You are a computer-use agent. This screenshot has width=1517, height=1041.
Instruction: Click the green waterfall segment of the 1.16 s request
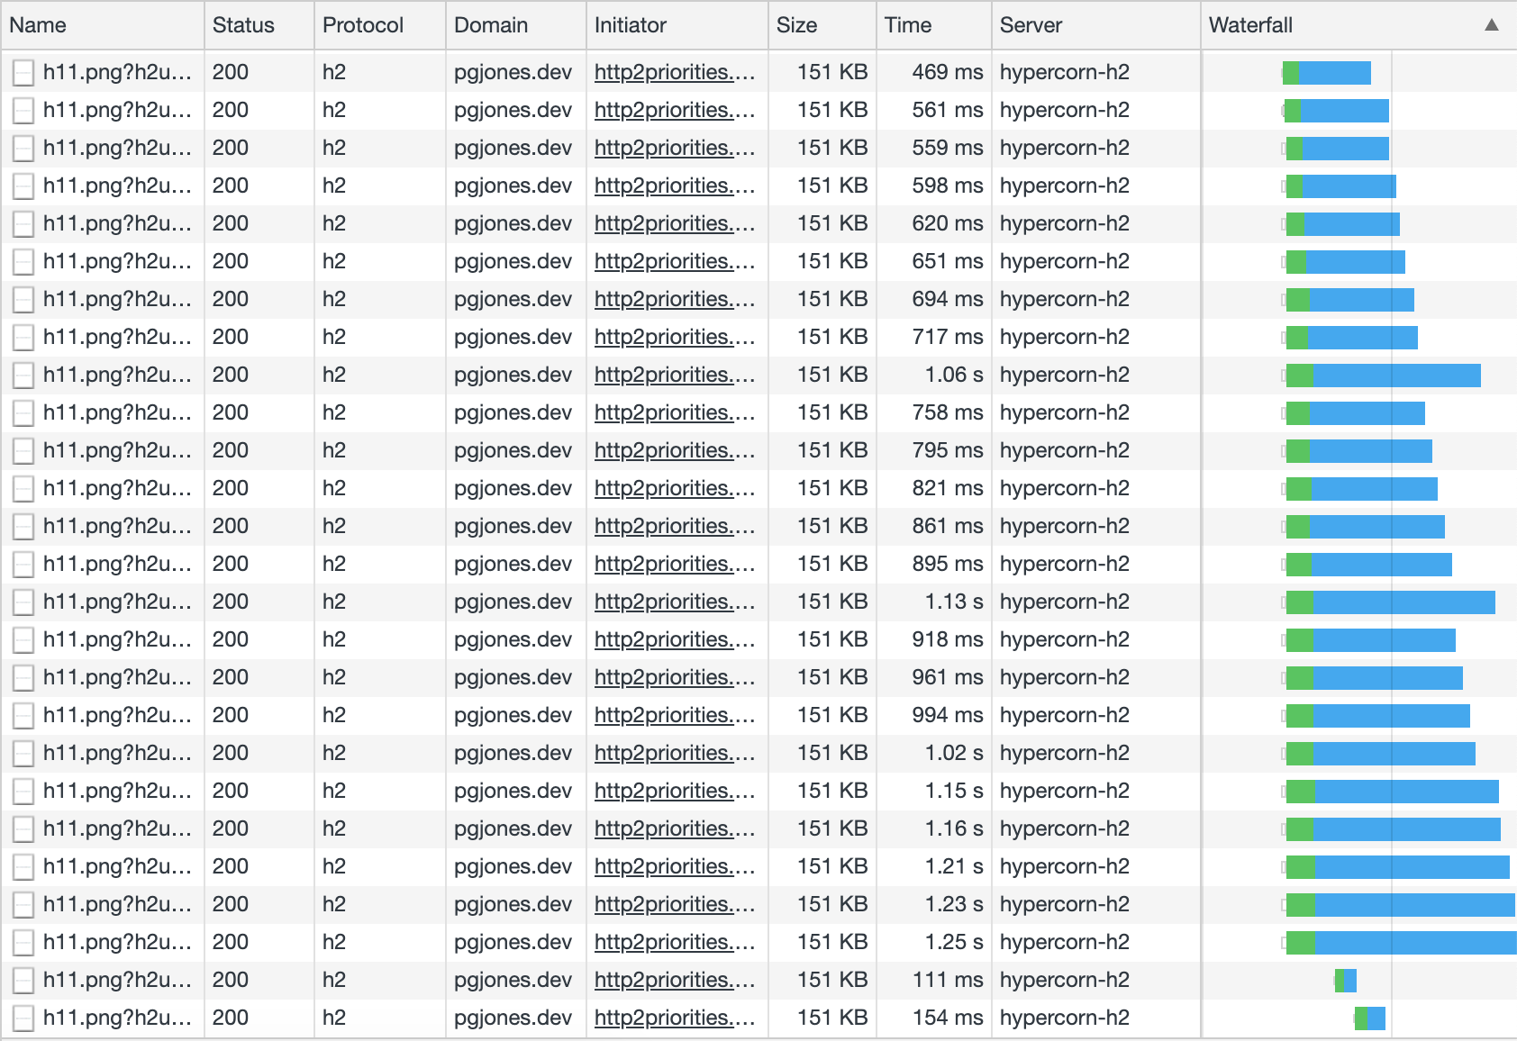1299,828
